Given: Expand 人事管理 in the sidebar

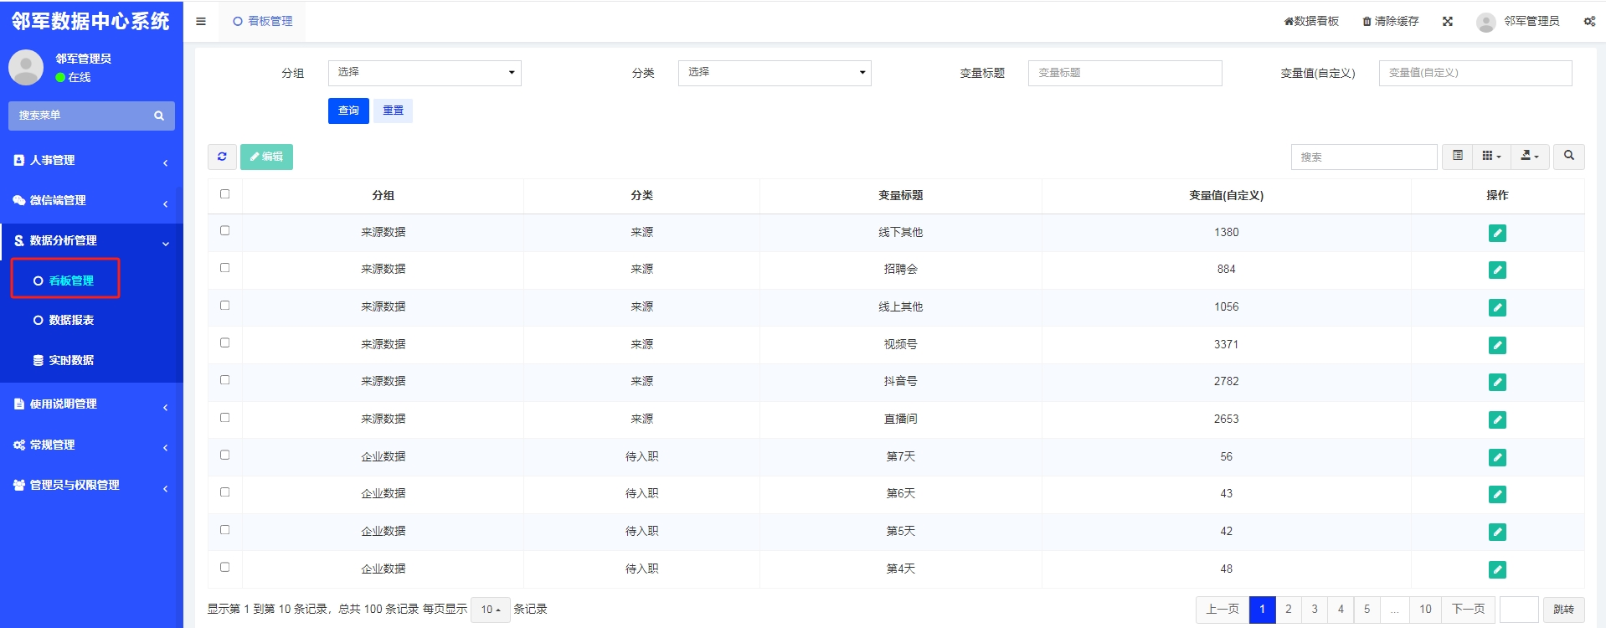Looking at the screenshot, I should (90, 160).
